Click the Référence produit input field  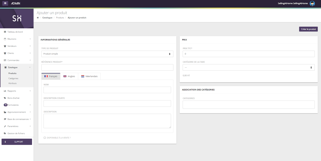point(107,67)
